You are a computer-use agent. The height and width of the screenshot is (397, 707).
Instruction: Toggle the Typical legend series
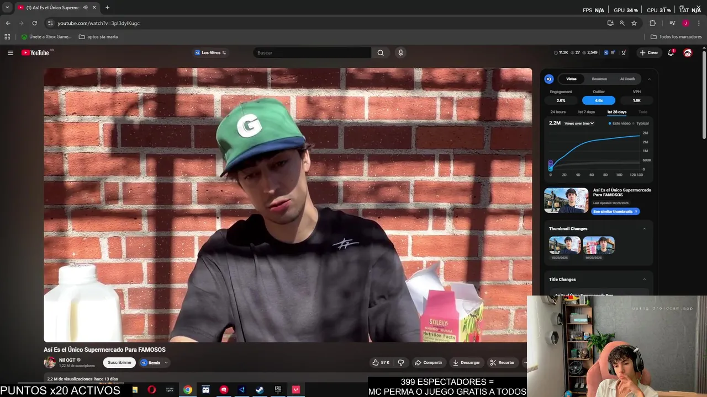641,124
